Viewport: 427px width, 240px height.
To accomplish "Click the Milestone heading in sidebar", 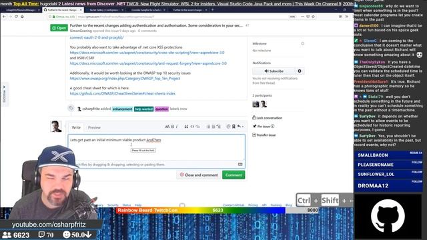I will tap(260, 43).
